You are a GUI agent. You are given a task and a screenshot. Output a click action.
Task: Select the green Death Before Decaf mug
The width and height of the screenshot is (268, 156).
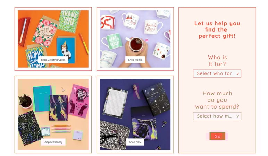click(114, 42)
